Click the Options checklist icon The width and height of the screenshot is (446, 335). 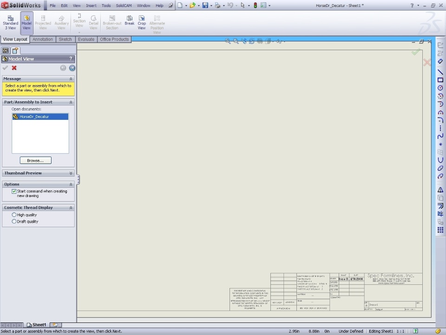pos(263,5)
